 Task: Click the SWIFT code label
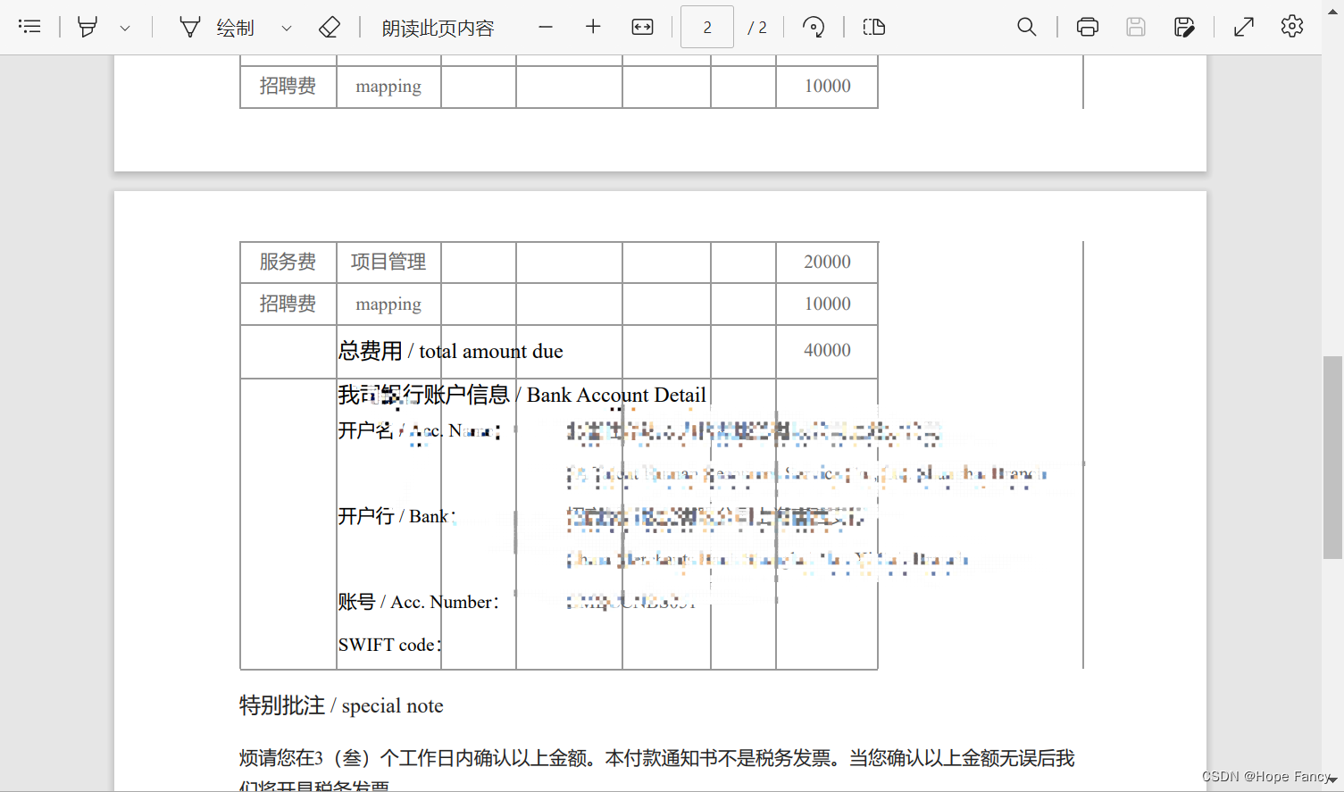tap(389, 645)
